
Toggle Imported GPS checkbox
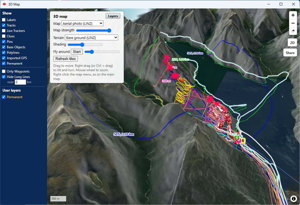click(x=4, y=58)
